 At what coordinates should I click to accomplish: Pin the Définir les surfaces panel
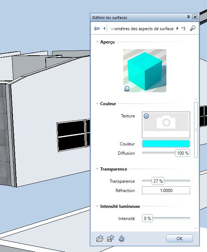189,17
